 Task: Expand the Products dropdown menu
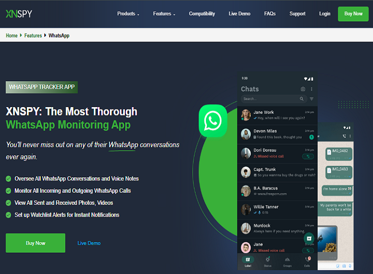click(x=128, y=14)
